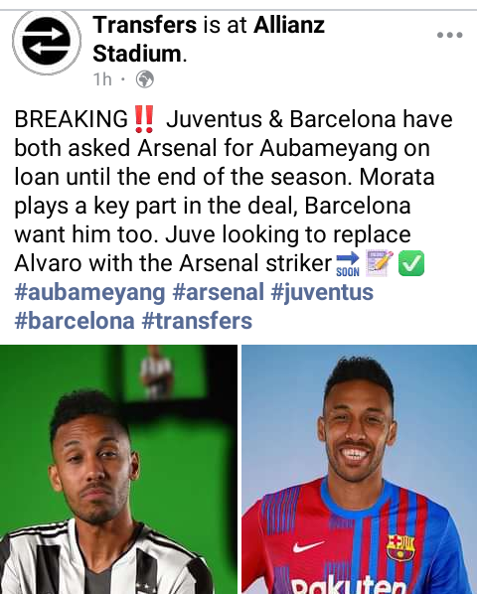Click the red double exclamation emoji

point(144,118)
